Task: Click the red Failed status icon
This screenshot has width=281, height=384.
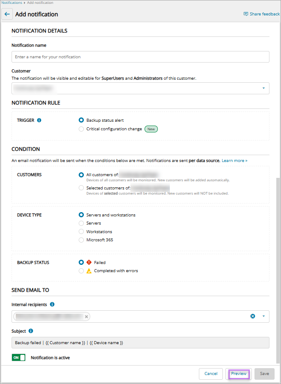Action: [x=89, y=262]
